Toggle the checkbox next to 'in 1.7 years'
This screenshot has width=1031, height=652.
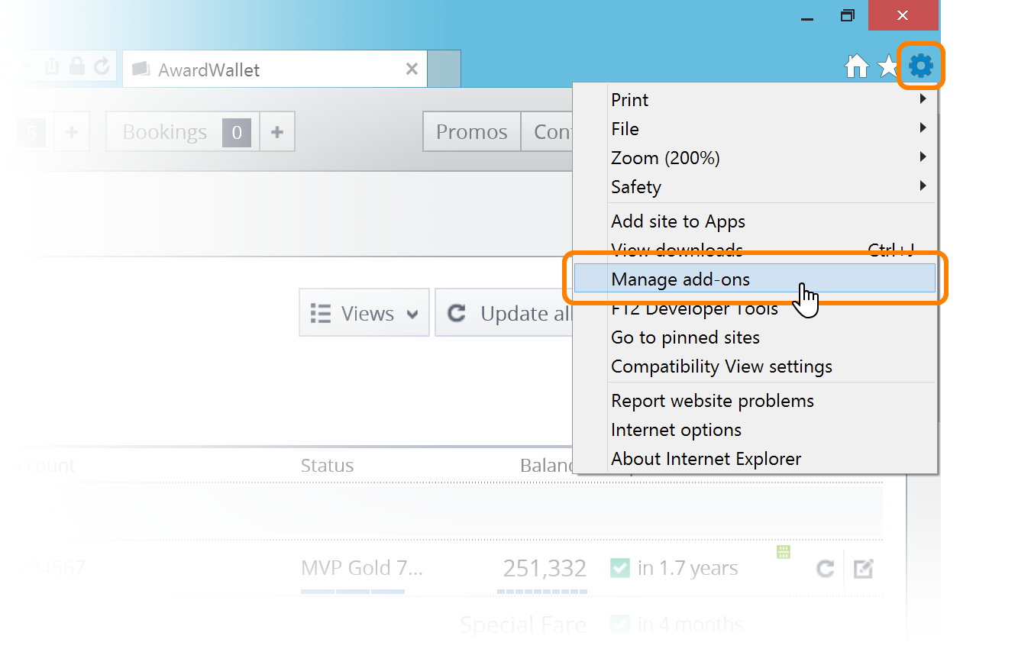coord(619,568)
